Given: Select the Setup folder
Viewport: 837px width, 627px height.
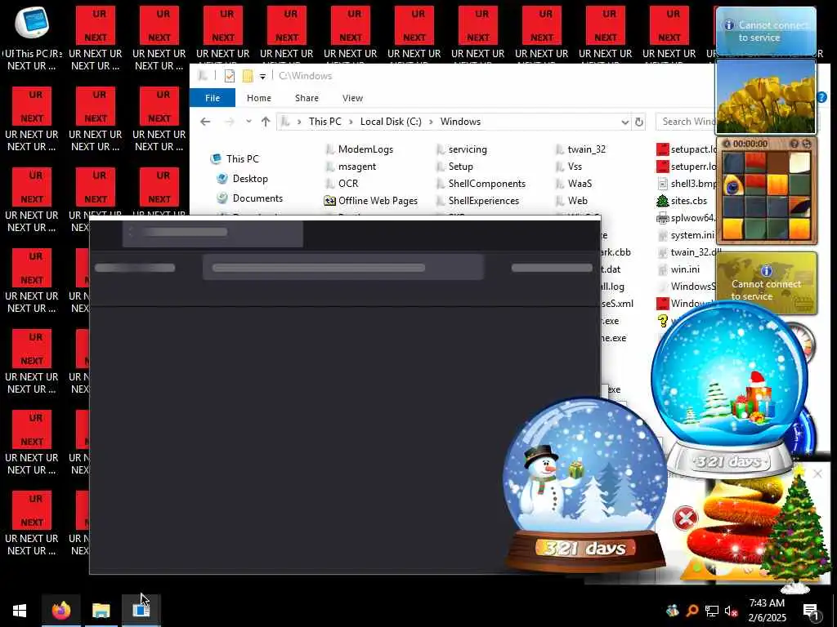Looking at the screenshot, I should (455, 167).
